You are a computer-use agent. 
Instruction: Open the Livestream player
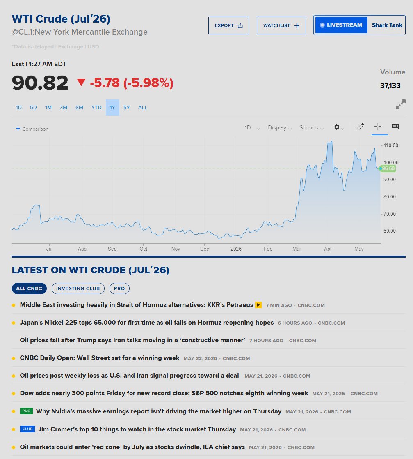341,25
